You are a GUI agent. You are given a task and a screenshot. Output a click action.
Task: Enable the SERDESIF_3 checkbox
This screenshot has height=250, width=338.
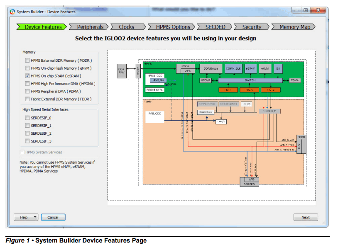click(27, 141)
